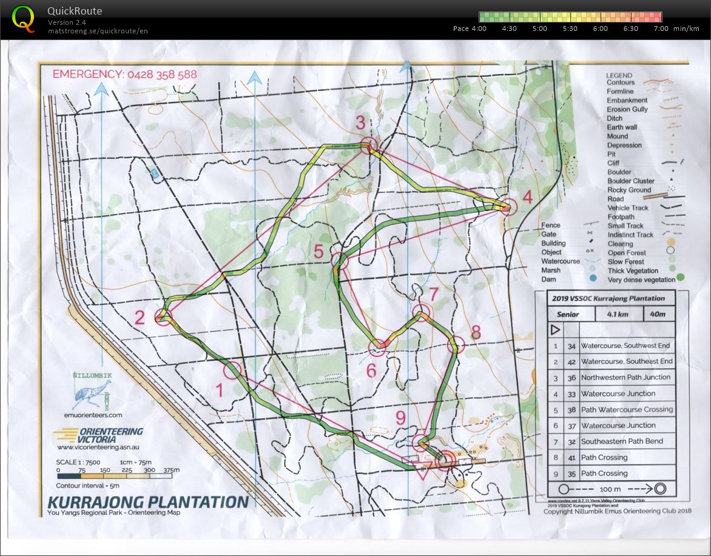Image resolution: width=711 pixels, height=556 pixels.
Task: Select control circle 3 on the map
Action: click(368, 145)
